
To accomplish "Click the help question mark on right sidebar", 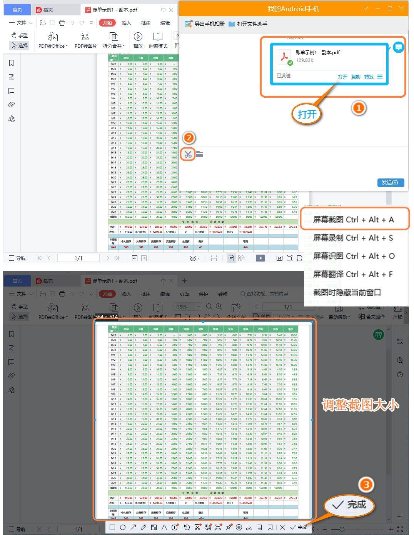I will [400, 374].
